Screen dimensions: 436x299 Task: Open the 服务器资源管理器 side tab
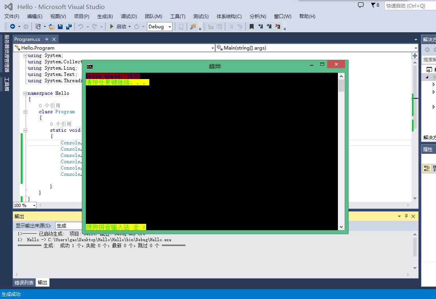pyautogui.click(x=7, y=54)
